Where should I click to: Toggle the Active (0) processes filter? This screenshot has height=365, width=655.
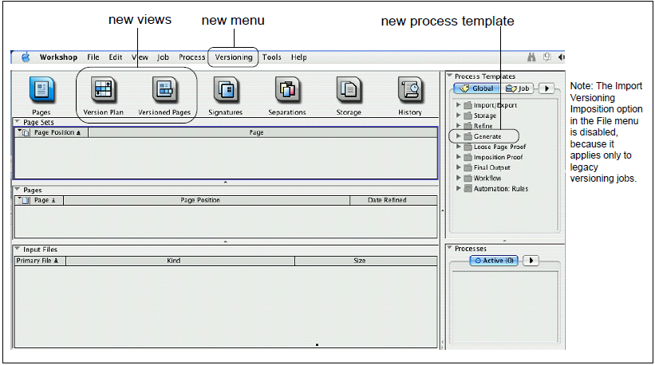tap(495, 261)
